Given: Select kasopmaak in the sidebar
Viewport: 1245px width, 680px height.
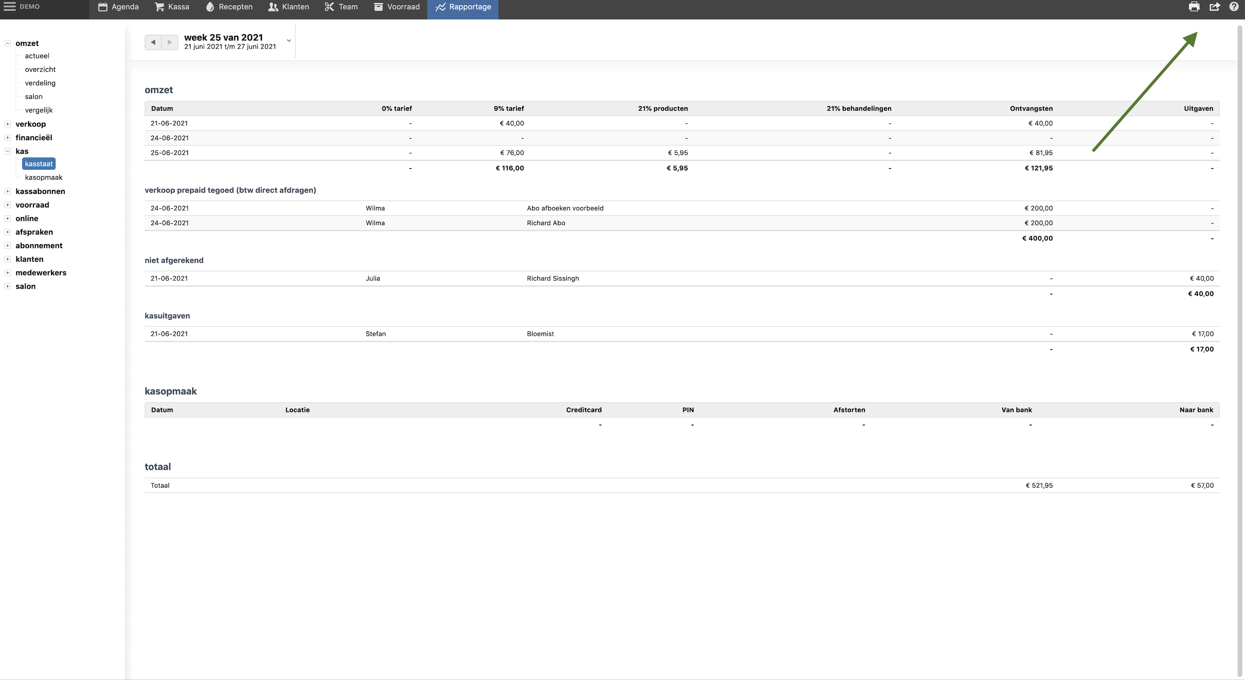Looking at the screenshot, I should (x=44, y=178).
